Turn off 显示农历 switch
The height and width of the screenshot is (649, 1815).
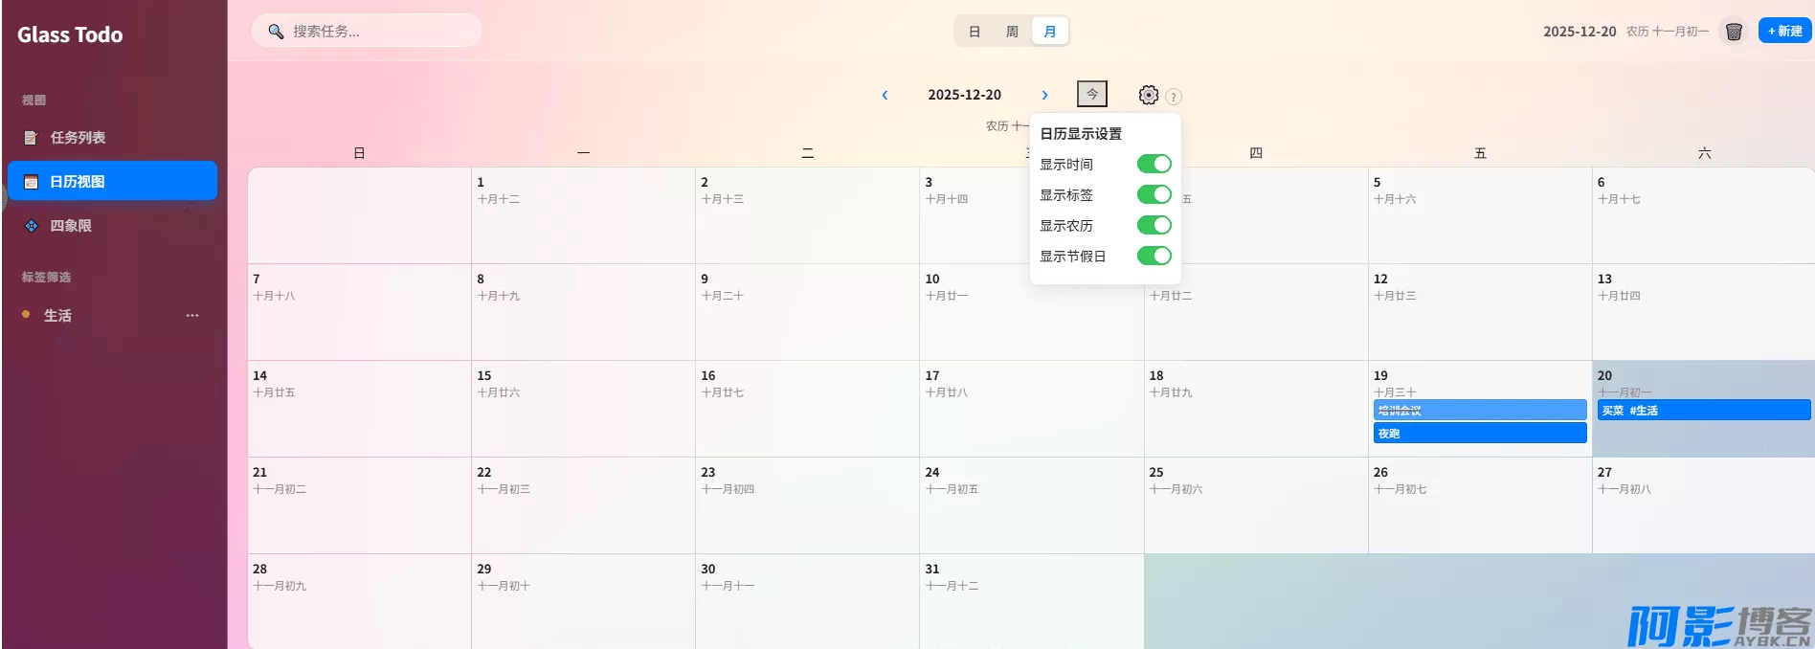1154,225
